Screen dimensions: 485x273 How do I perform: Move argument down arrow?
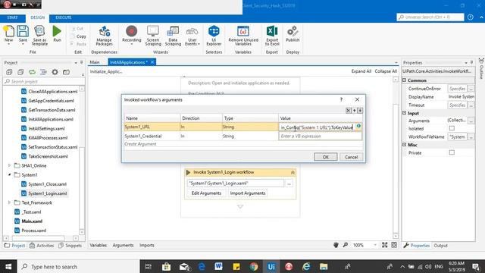tap(360, 111)
